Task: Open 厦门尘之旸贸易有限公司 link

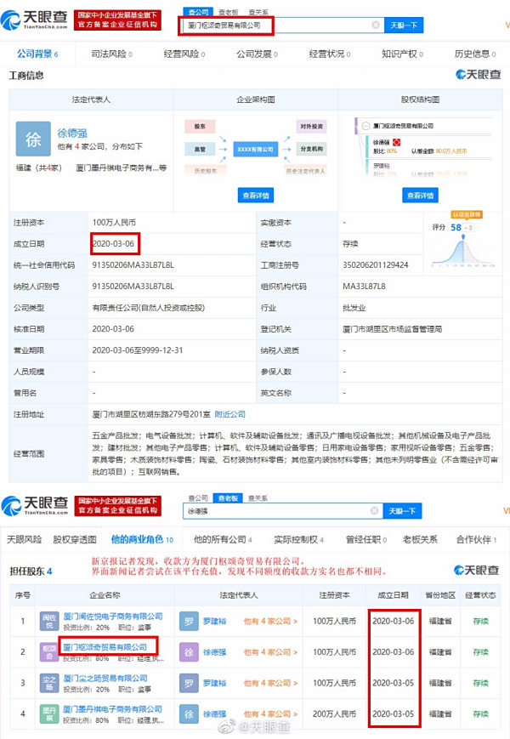Action: (x=105, y=678)
